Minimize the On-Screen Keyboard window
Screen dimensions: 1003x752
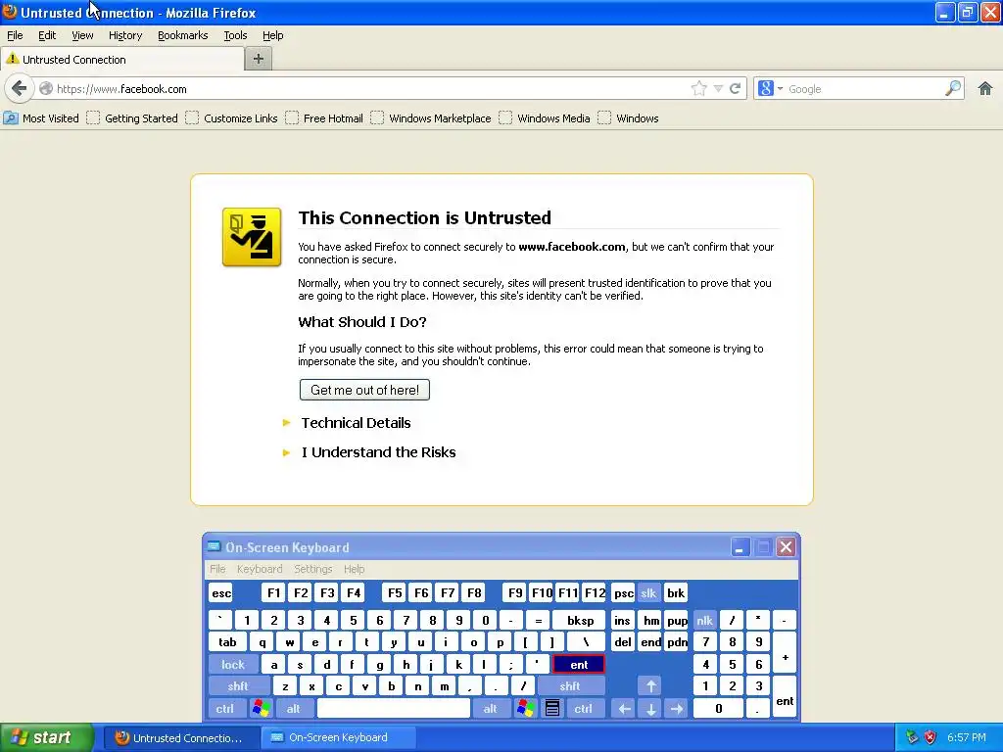(x=740, y=547)
